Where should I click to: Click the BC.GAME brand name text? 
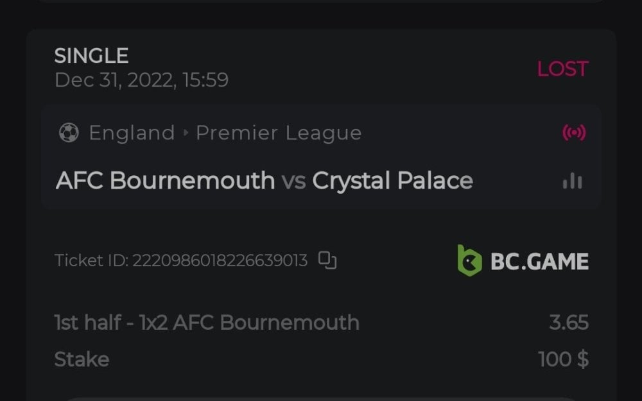pyautogui.click(x=539, y=261)
